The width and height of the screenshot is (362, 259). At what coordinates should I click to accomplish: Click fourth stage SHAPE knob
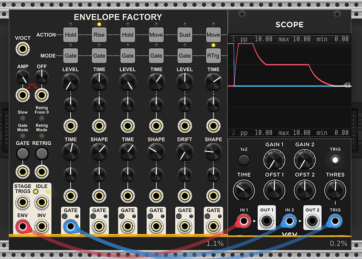click(x=156, y=152)
